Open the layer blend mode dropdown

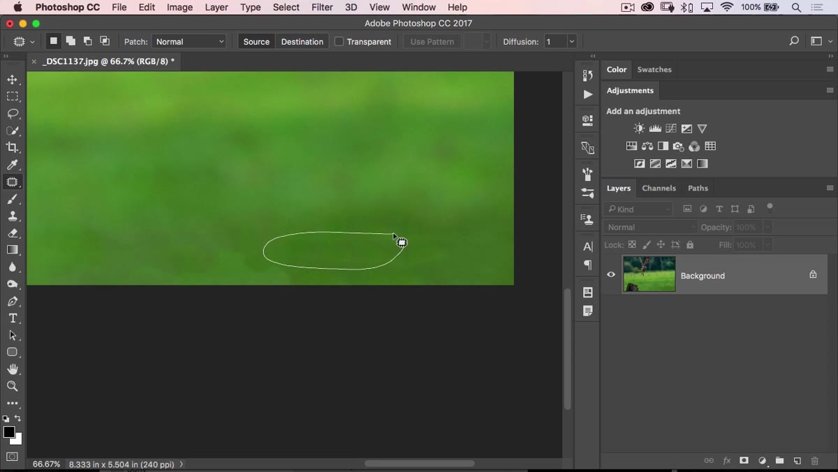(651, 227)
